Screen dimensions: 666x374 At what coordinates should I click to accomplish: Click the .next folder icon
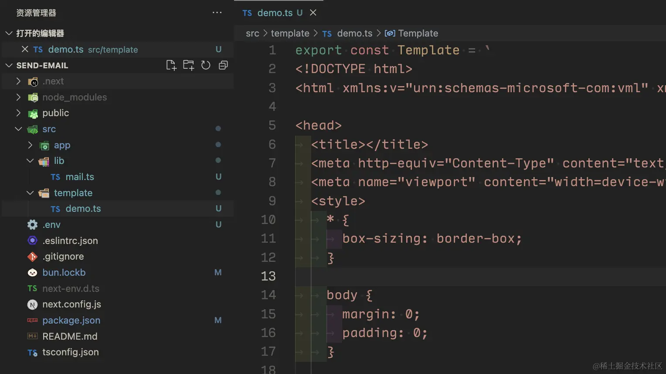pos(33,81)
